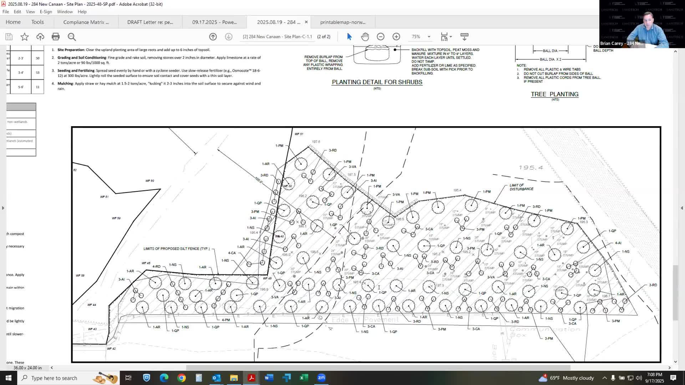Open Task View on taskbar
The height and width of the screenshot is (385, 685).
click(x=128, y=378)
